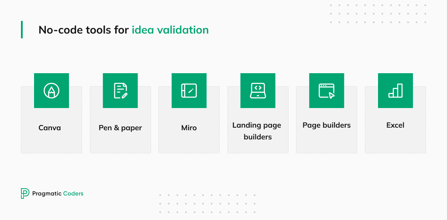Click the browser window cursor icon
Image resolution: width=447 pixels, height=220 pixels.
pos(327,91)
